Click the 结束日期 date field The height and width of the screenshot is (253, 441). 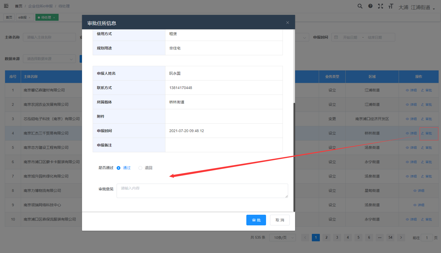coord(375,37)
